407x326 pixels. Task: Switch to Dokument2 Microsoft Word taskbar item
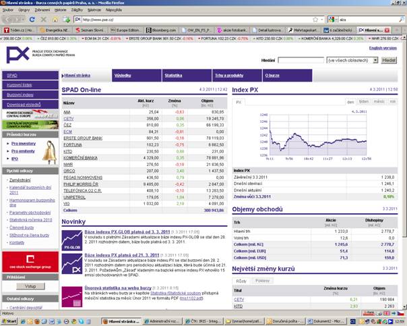[326, 321]
